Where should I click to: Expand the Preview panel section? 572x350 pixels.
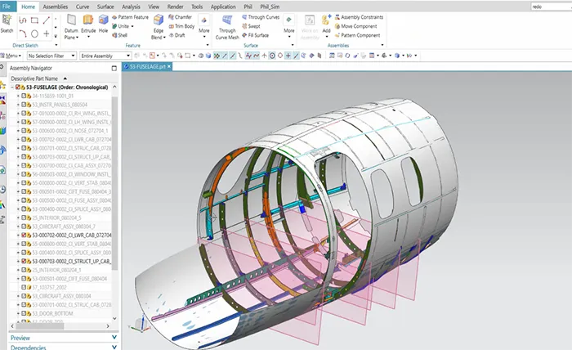click(x=64, y=338)
